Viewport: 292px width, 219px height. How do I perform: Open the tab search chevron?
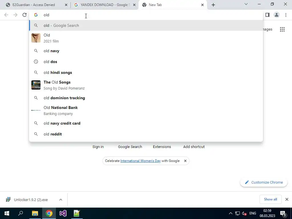(246, 4)
